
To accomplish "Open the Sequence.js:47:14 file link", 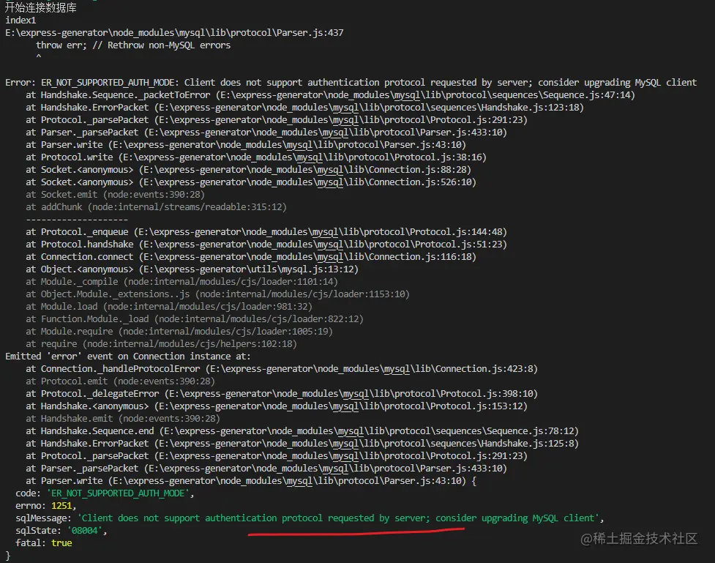I will click(425, 95).
